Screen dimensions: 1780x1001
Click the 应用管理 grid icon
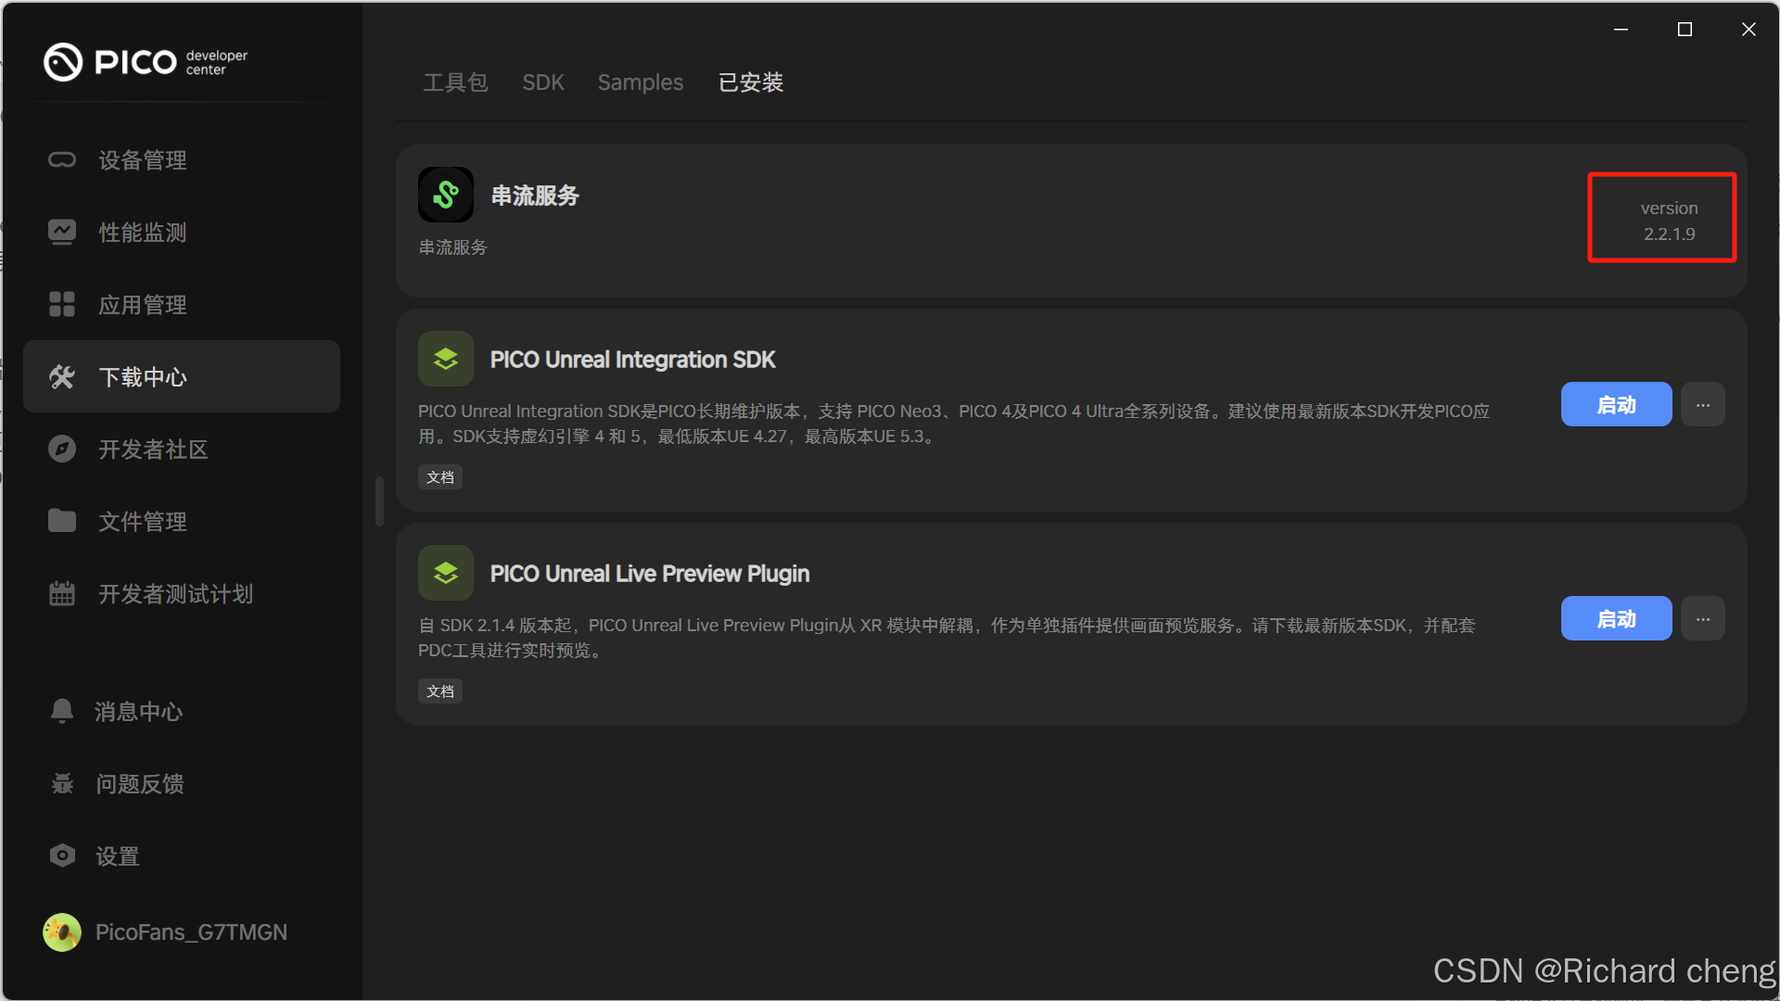click(x=62, y=304)
